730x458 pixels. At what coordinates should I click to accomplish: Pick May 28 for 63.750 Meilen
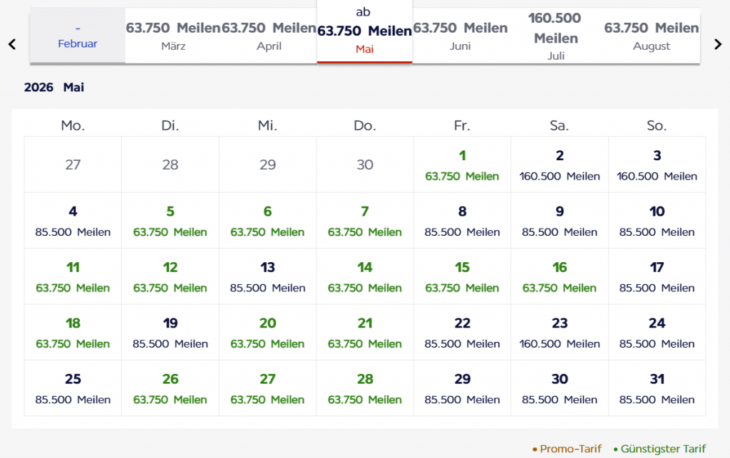pyautogui.click(x=365, y=388)
